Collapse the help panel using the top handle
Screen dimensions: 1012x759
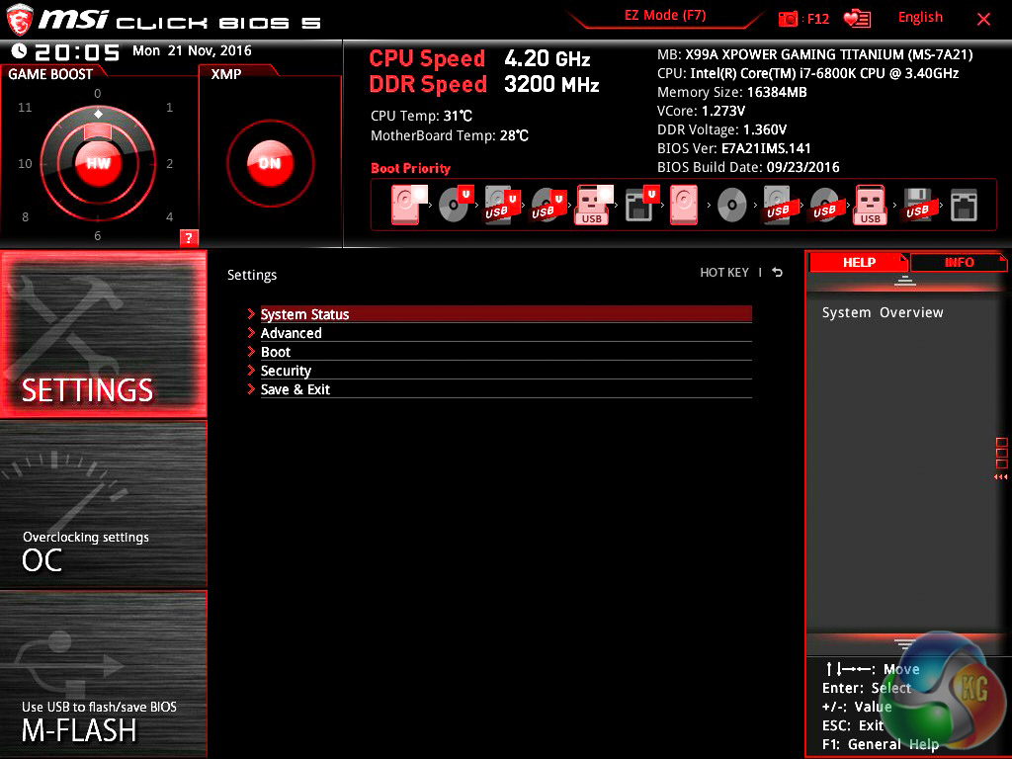tap(905, 281)
